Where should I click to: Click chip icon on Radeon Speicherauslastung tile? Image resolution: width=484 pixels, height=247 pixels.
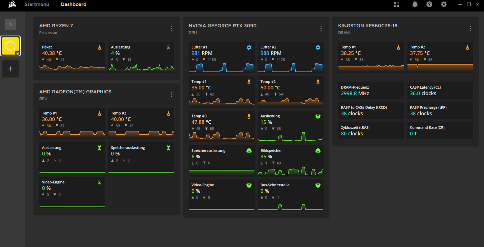click(x=169, y=148)
